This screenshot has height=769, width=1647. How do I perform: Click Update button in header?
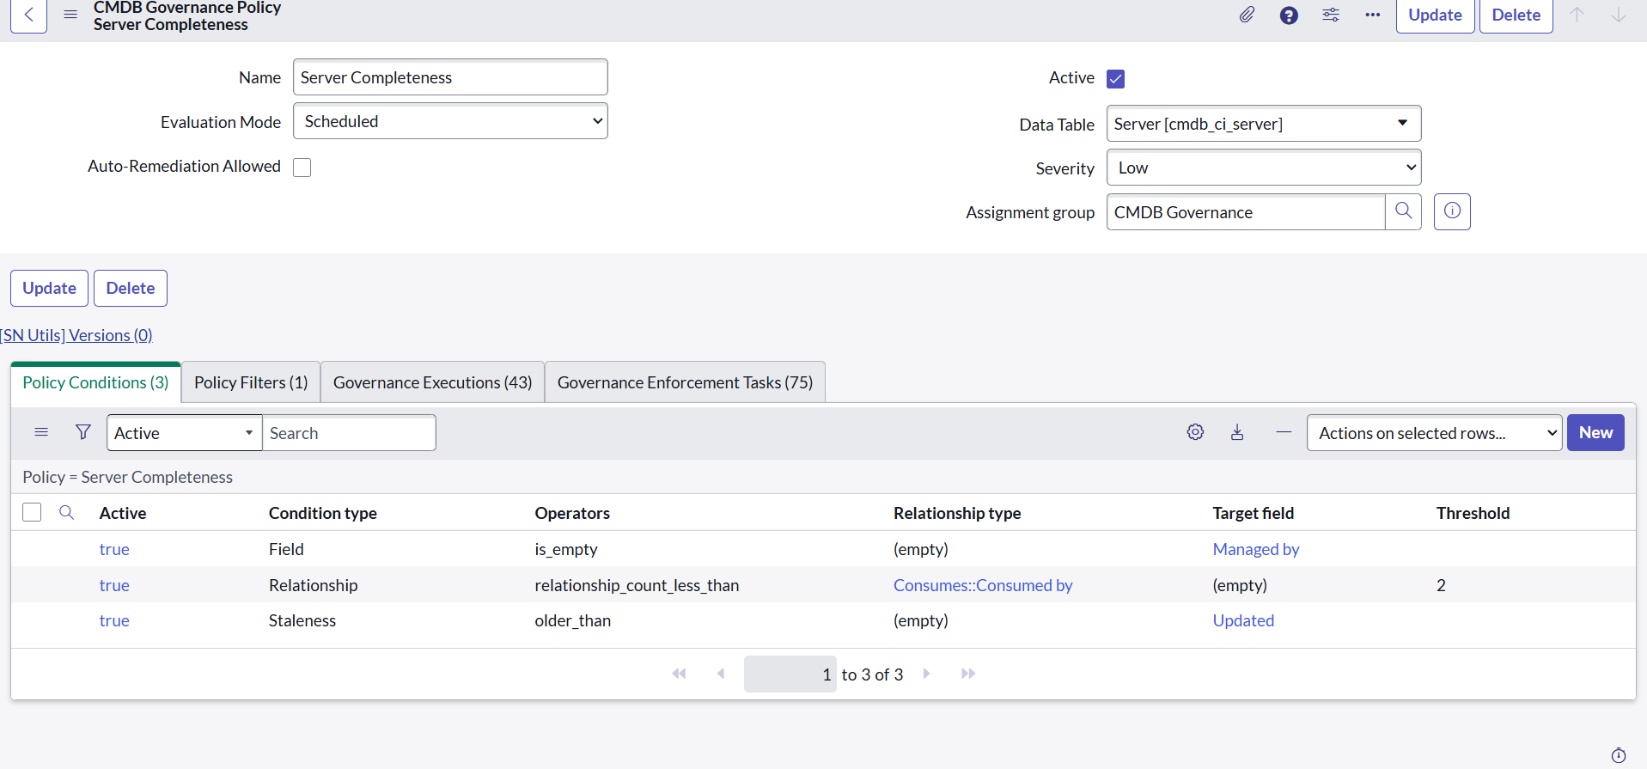(1435, 15)
